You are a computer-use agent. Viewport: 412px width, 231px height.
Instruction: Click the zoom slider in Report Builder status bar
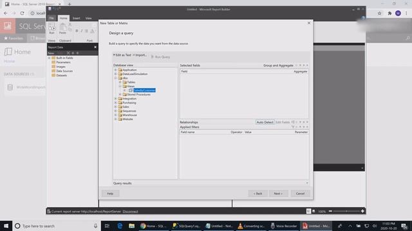[346, 211]
